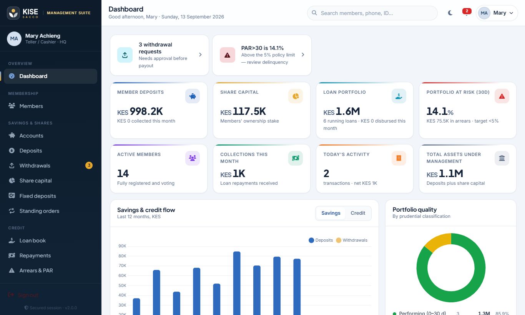
Task: Click the Mary Achieng MA avatar in sidebar
Action: tap(14, 39)
